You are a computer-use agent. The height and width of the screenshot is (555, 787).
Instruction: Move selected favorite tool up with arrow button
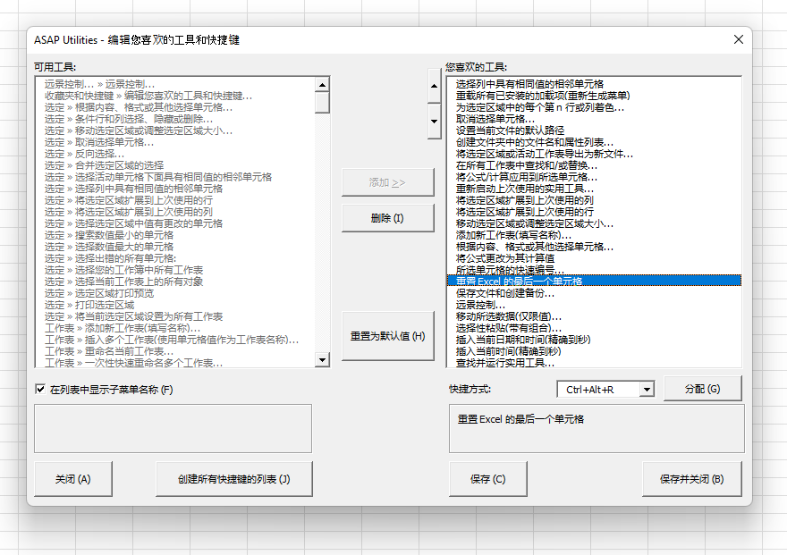point(434,86)
